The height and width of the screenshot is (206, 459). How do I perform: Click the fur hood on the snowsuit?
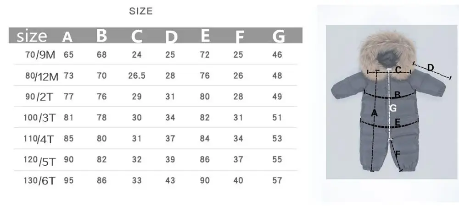(x=387, y=55)
